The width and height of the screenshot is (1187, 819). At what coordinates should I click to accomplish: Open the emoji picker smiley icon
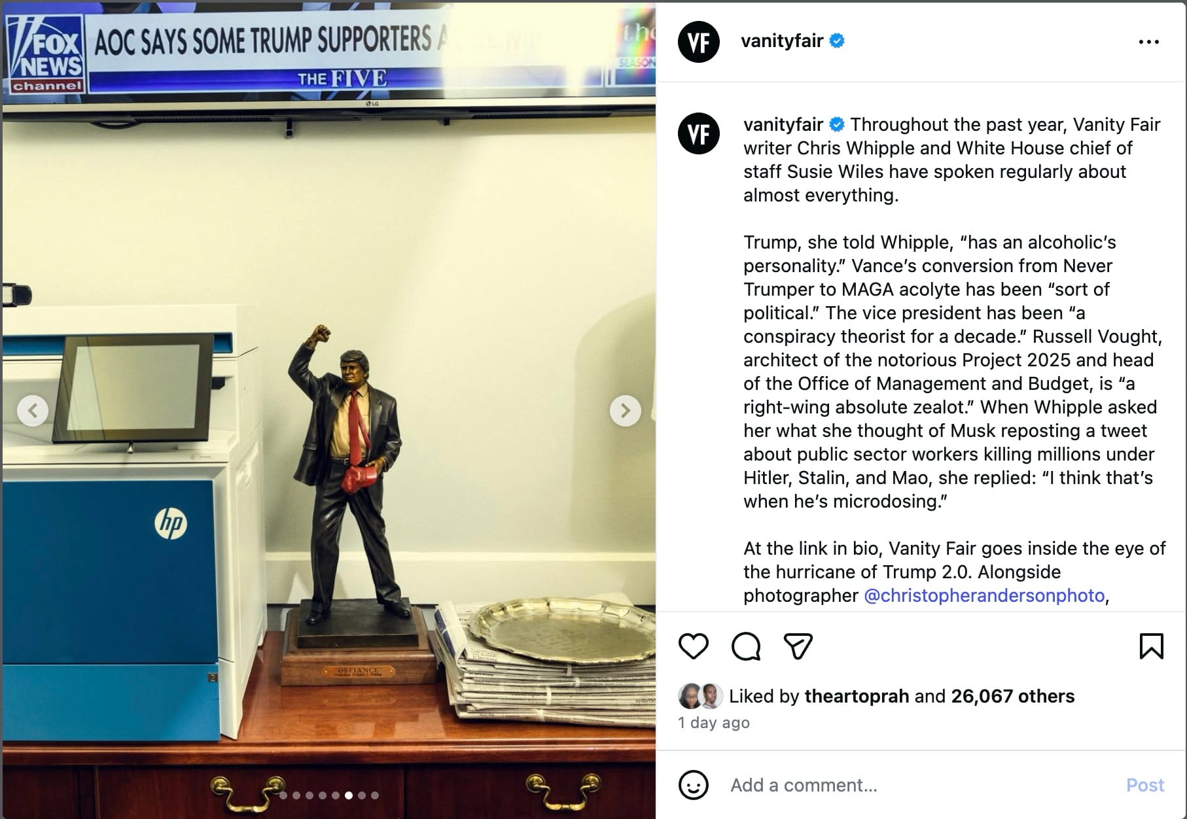tap(694, 785)
